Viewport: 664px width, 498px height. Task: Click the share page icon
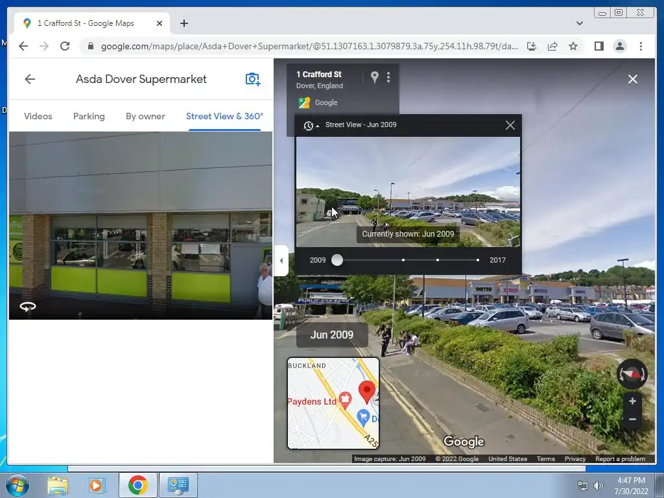(x=552, y=46)
